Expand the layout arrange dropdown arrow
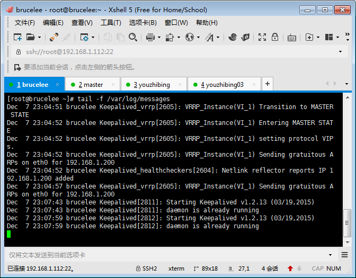This screenshot has width=356, height=278. tap(337, 37)
